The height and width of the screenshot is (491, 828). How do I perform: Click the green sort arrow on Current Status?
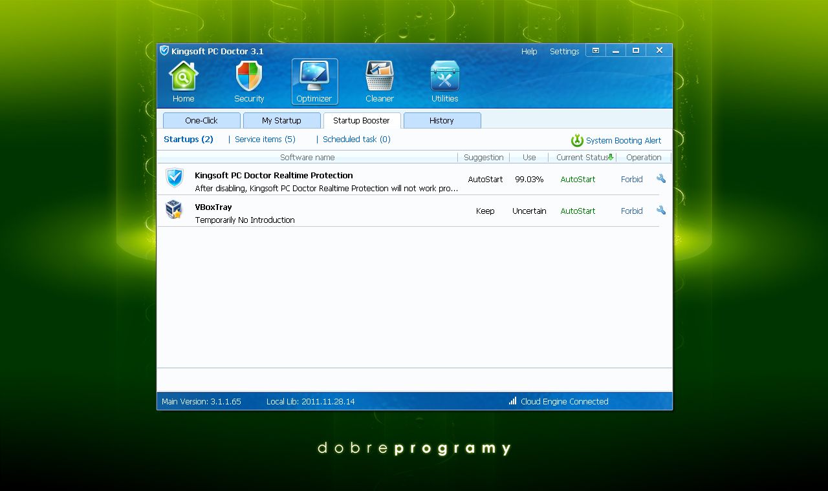[611, 157]
